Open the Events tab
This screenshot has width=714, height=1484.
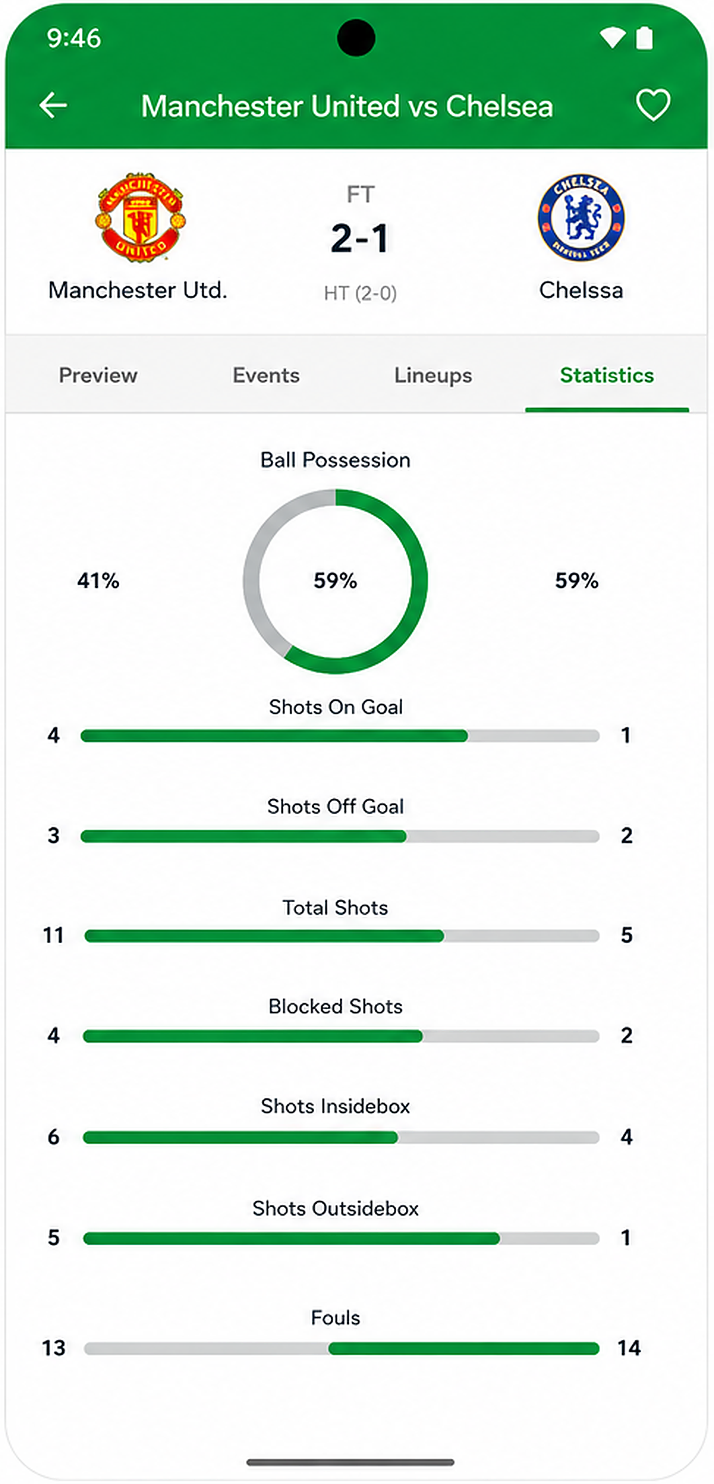tap(266, 375)
